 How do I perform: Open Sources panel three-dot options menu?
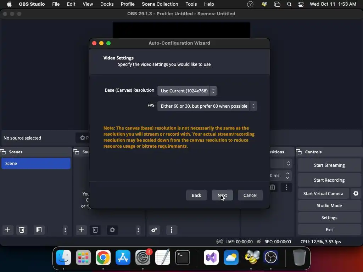[138, 229]
